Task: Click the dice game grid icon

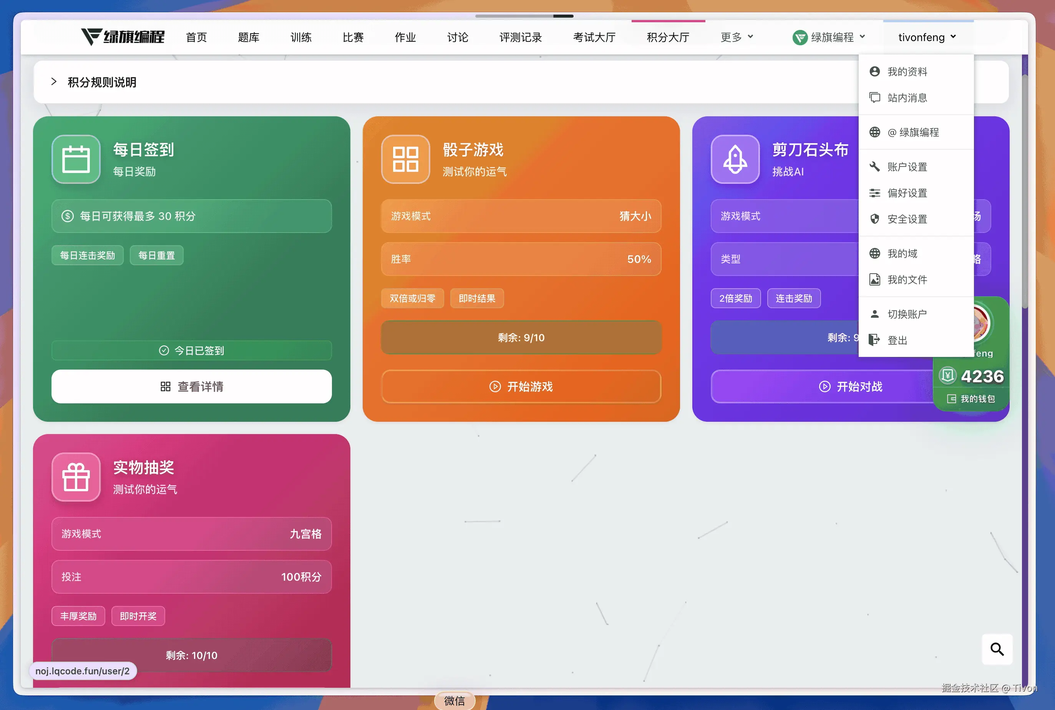Action: tap(405, 159)
